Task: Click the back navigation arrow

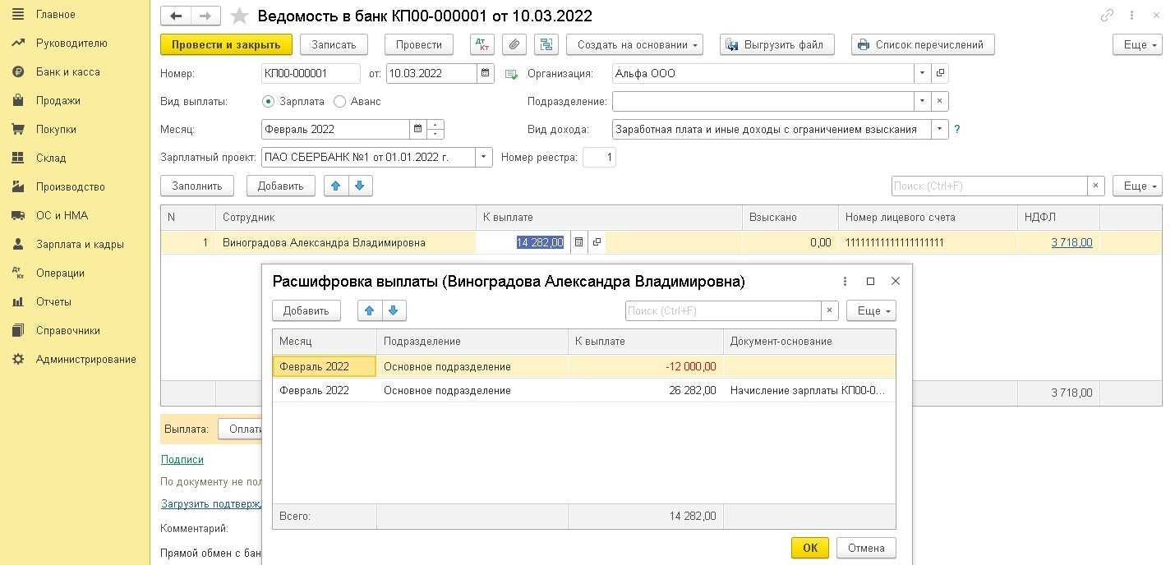Action: pos(175,16)
